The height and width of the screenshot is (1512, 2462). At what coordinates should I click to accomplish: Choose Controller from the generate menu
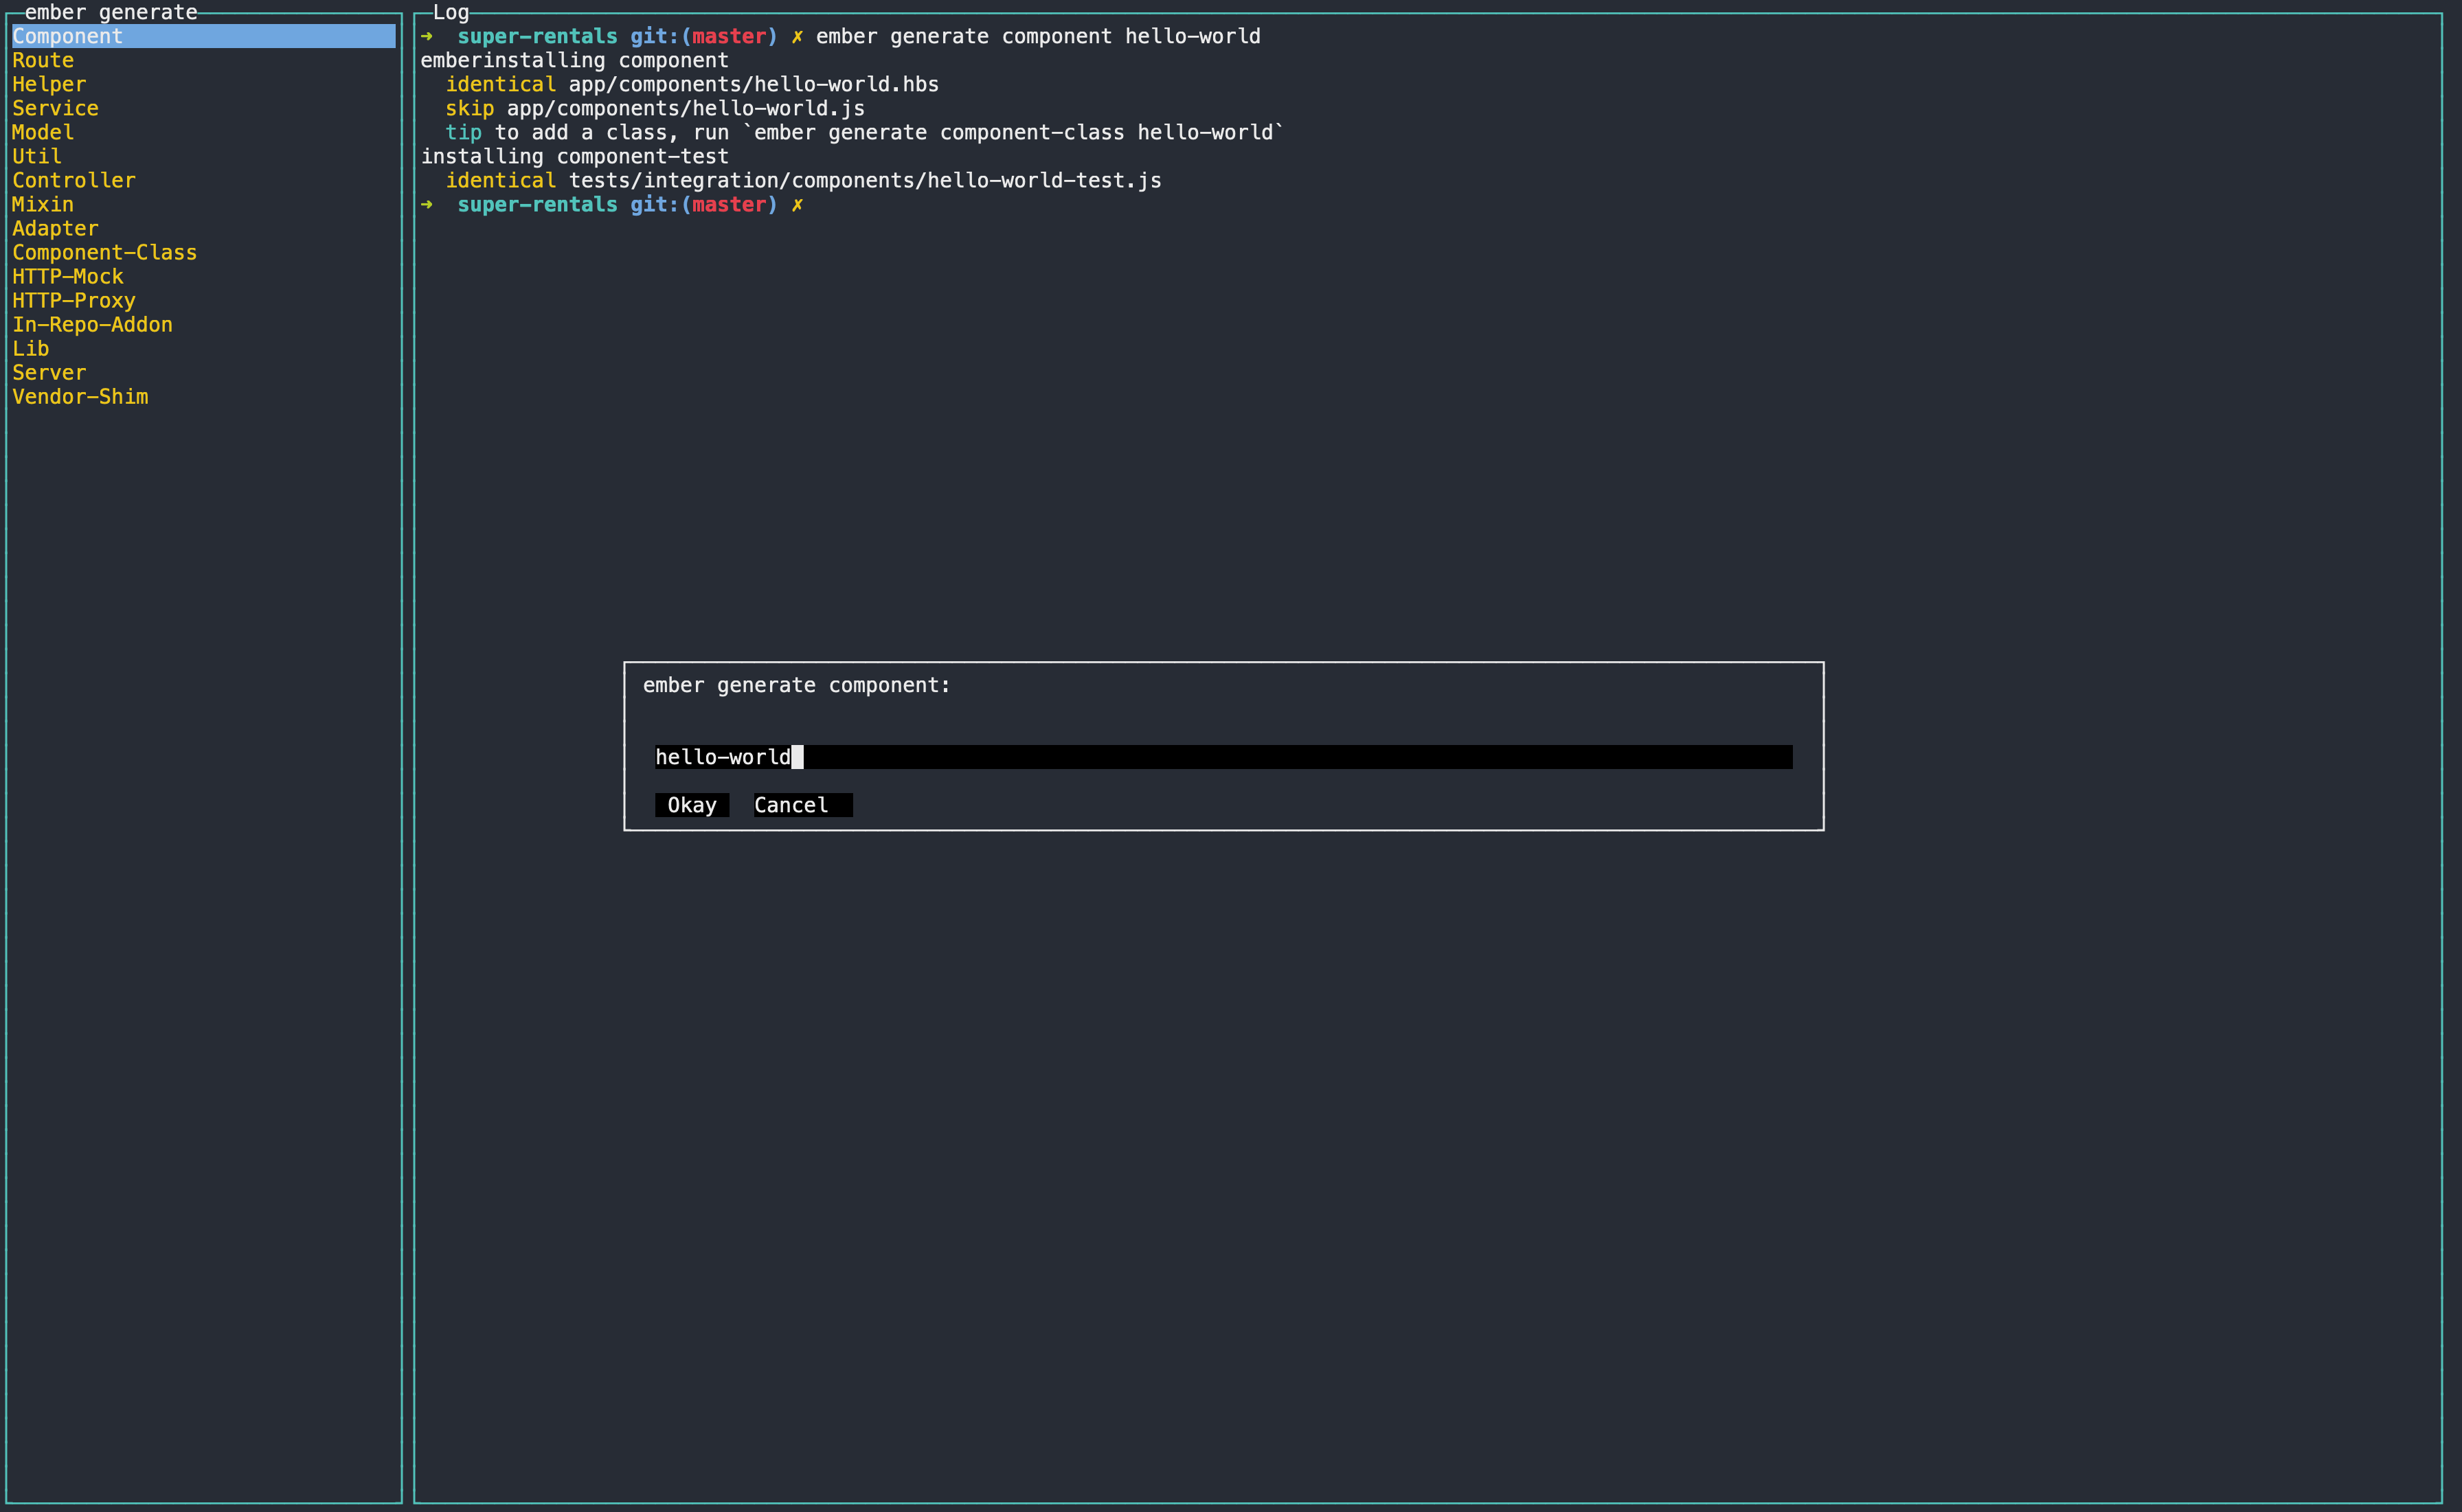pyautogui.click(x=73, y=180)
